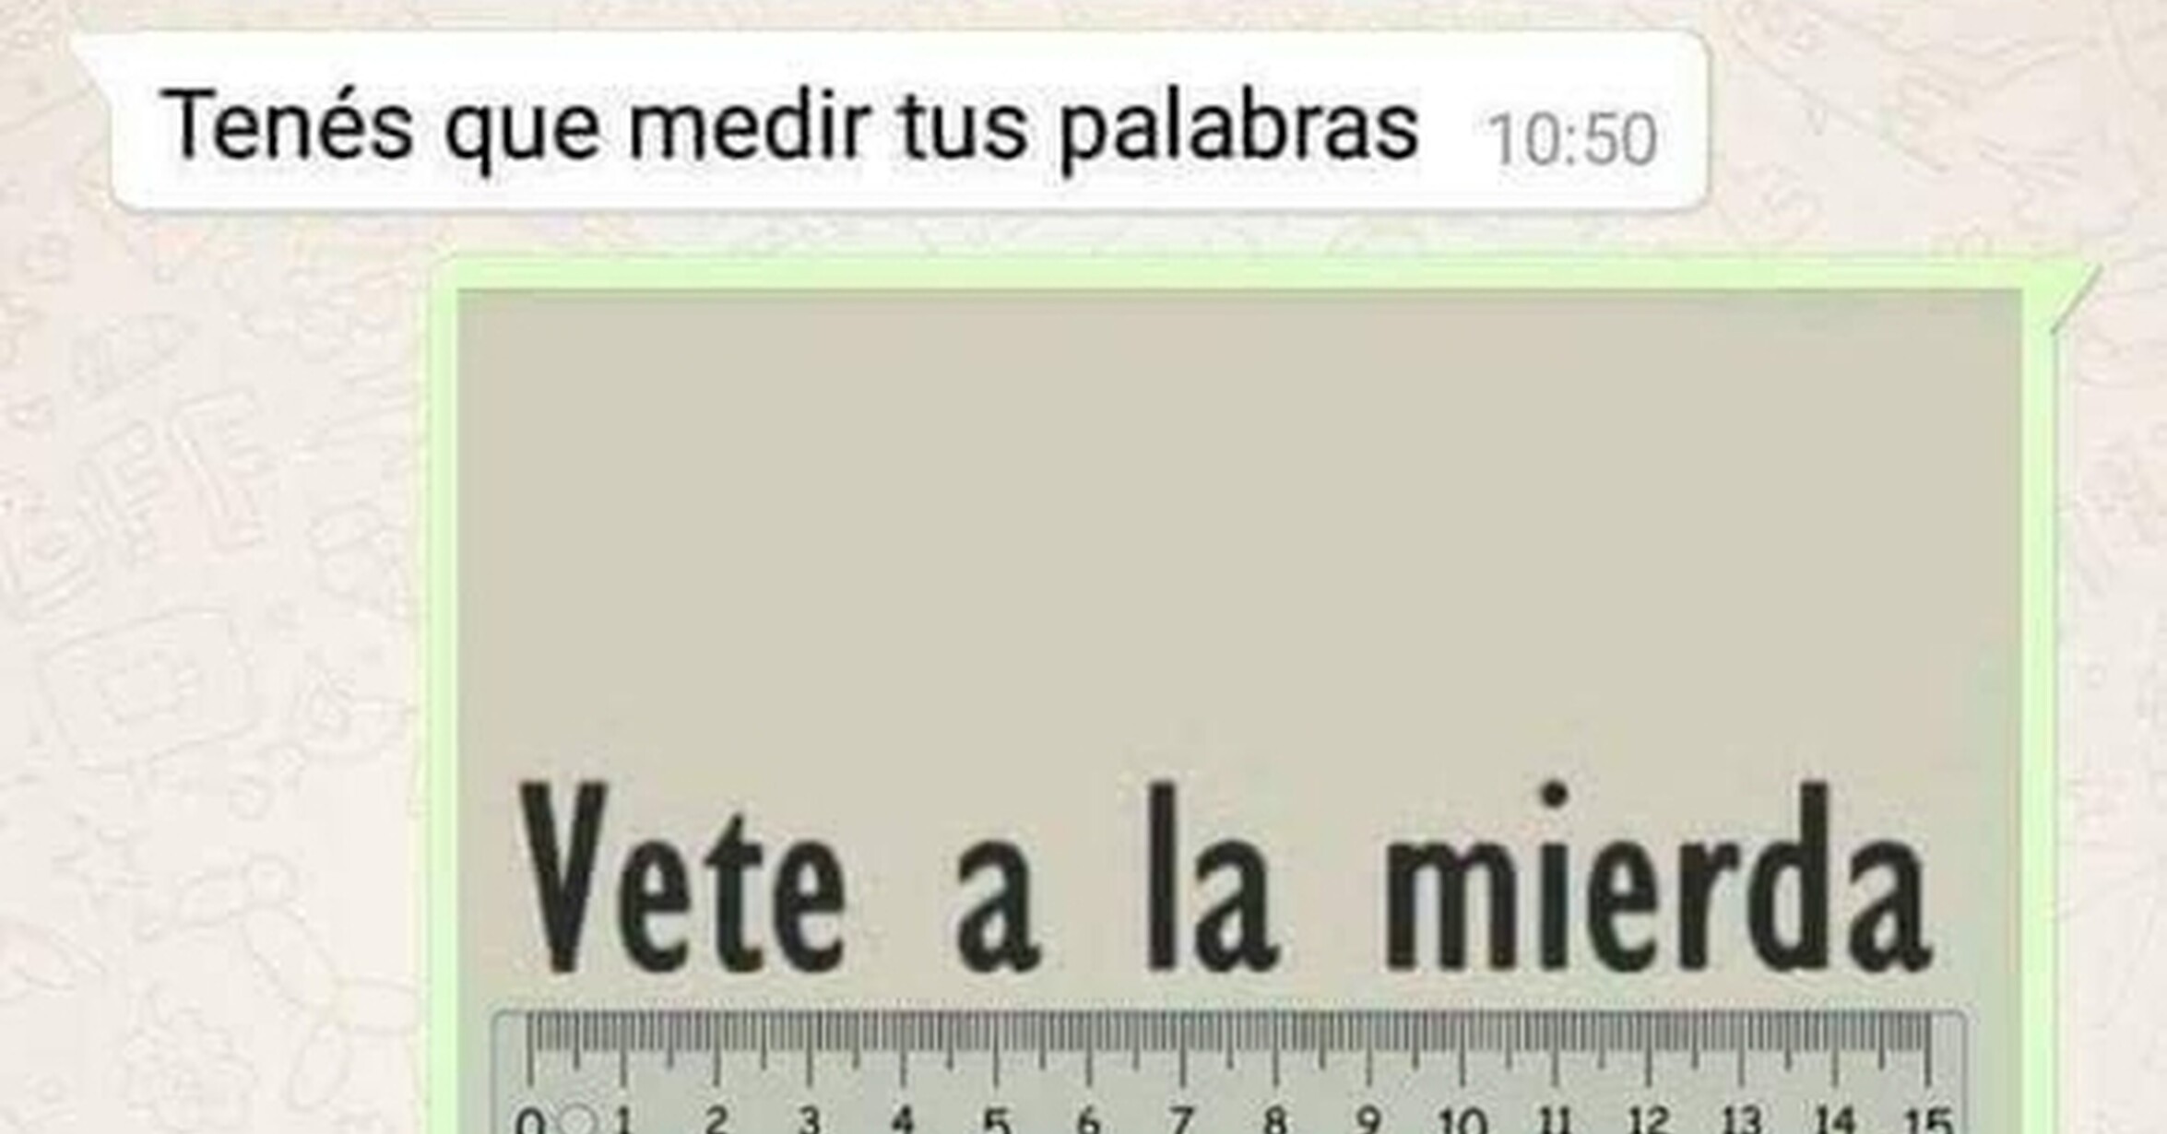Click the word "mierda" in the image
The image size is (2167, 1134).
pyautogui.click(x=1654, y=878)
